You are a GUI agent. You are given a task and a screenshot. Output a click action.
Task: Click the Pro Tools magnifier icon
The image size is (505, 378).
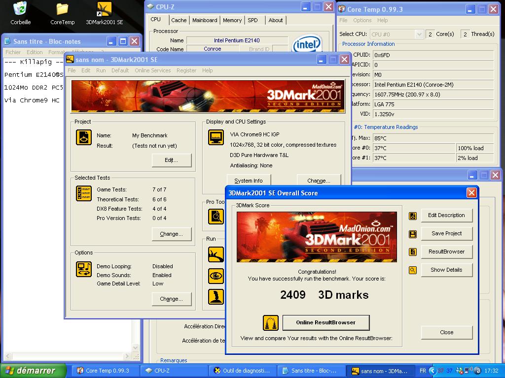pyautogui.click(x=216, y=217)
